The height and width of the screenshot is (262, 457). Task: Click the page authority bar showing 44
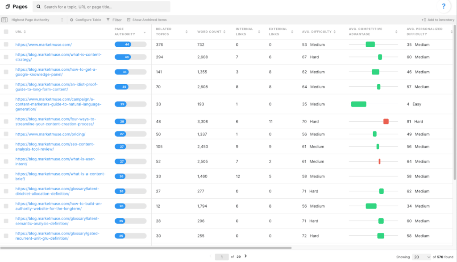[x=130, y=45]
